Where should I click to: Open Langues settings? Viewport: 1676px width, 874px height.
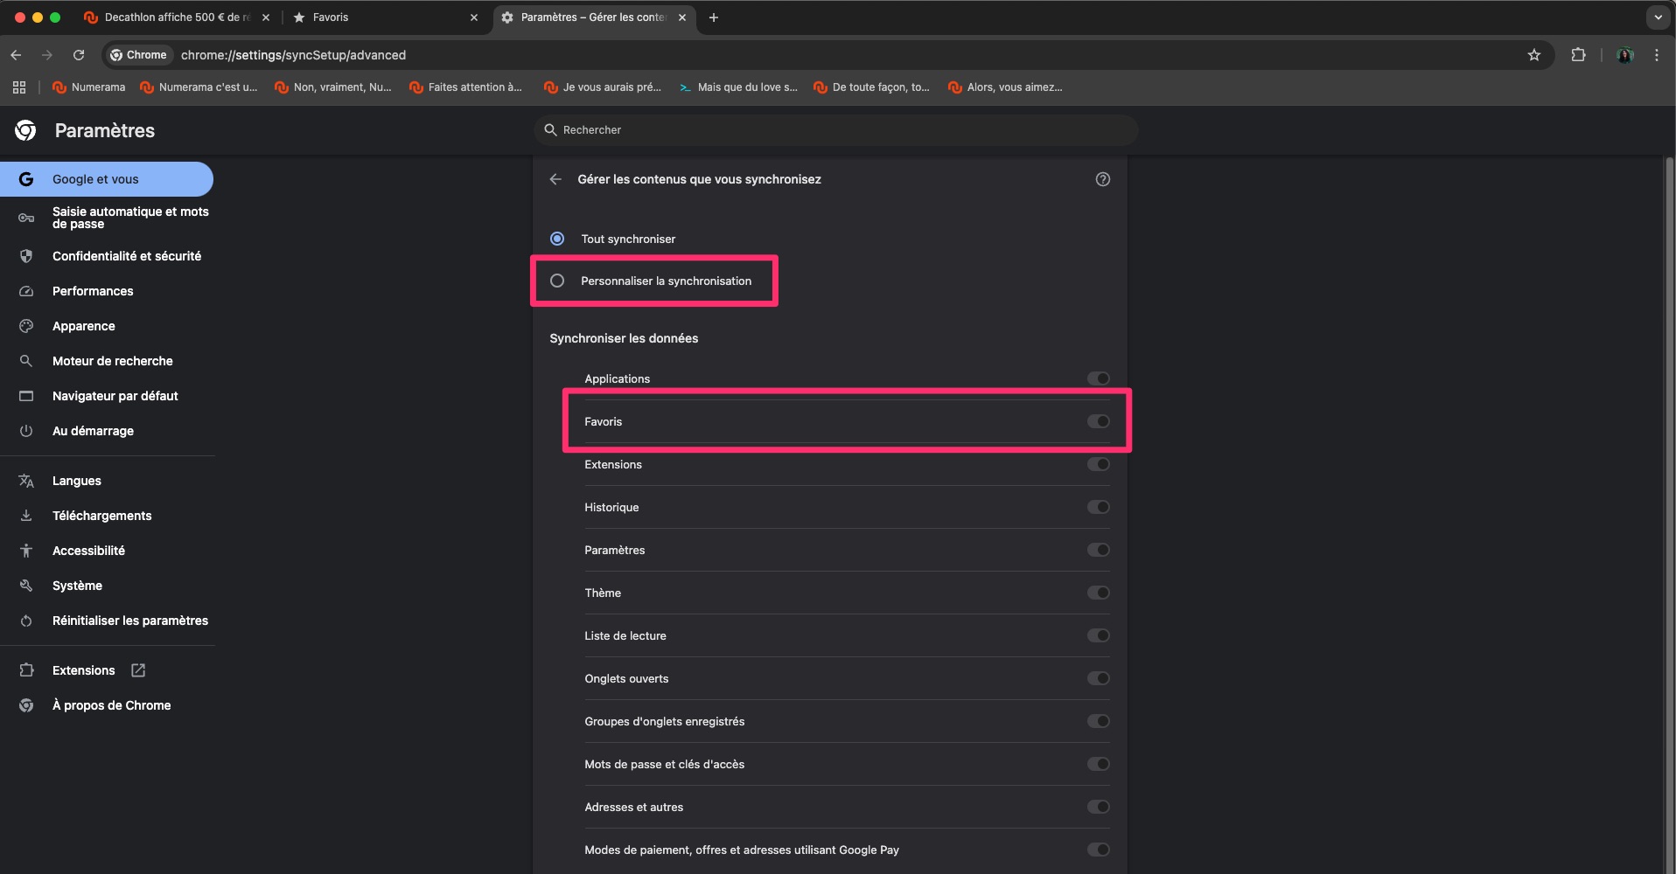tap(107, 481)
